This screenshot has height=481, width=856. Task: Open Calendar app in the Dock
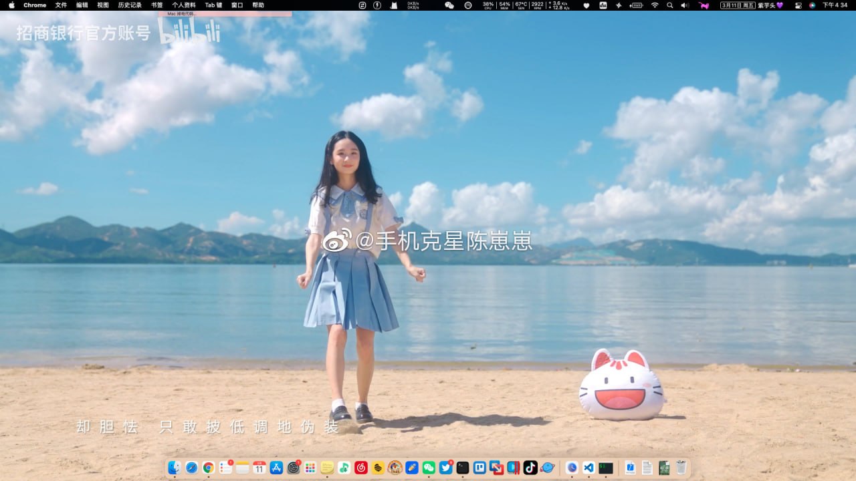coord(259,468)
